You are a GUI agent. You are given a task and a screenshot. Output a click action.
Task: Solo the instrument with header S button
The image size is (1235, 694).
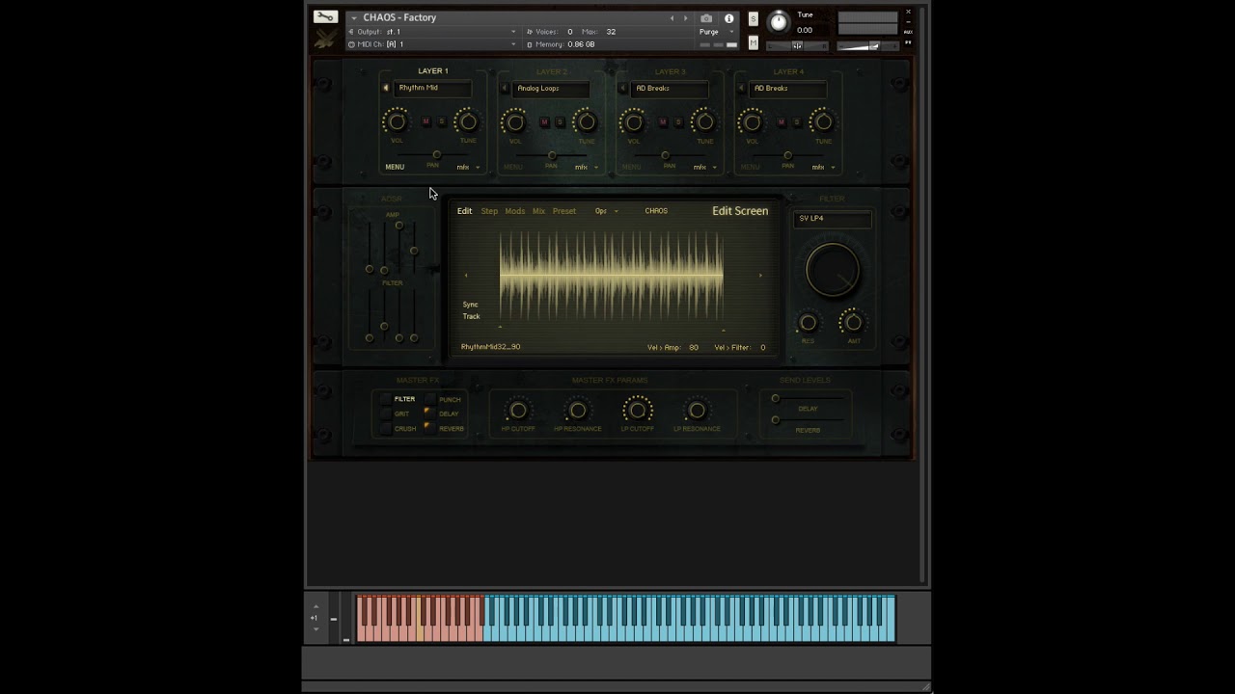[754, 19]
